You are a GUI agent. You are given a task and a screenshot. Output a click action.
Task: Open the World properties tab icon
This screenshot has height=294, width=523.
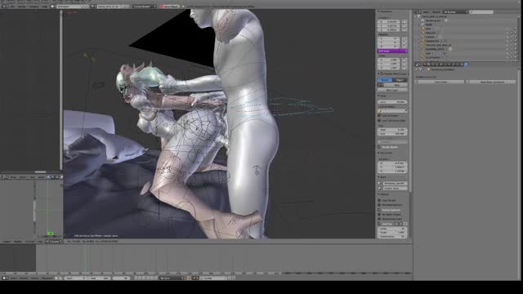click(436, 64)
